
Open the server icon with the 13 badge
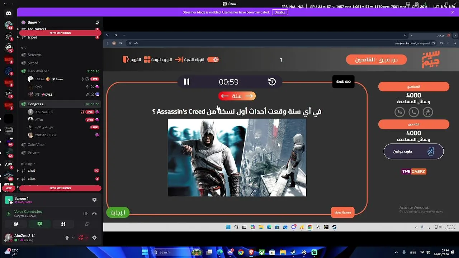[9, 94]
